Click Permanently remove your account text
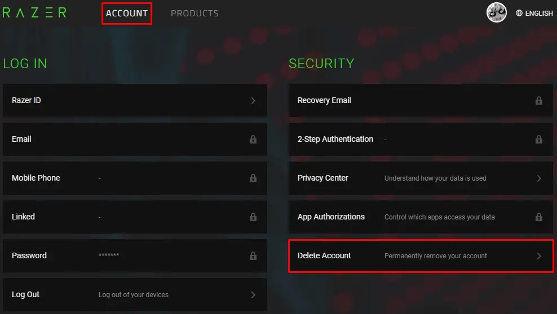The image size is (557, 314). [436, 256]
